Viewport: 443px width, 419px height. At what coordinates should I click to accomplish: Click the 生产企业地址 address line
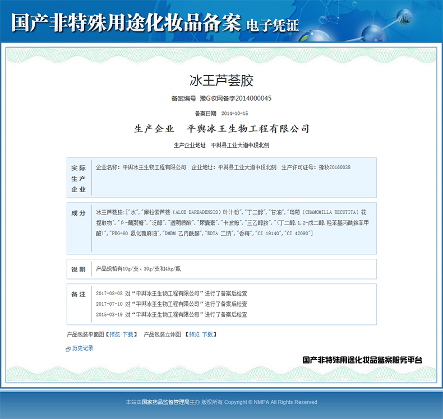[x=221, y=145]
